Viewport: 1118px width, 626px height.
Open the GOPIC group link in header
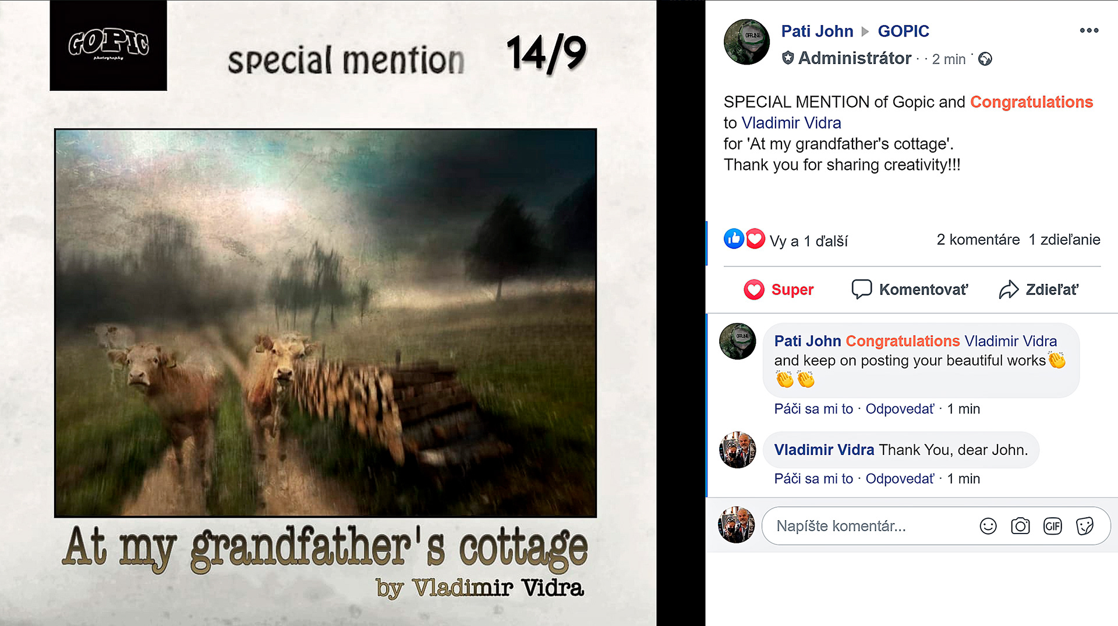pos(903,31)
